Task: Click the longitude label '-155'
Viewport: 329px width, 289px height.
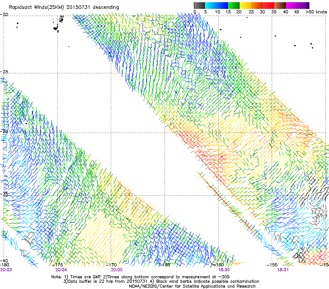Action: [x=272, y=265]
